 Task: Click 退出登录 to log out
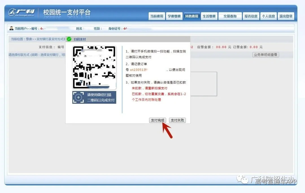(x=286, y=16)
